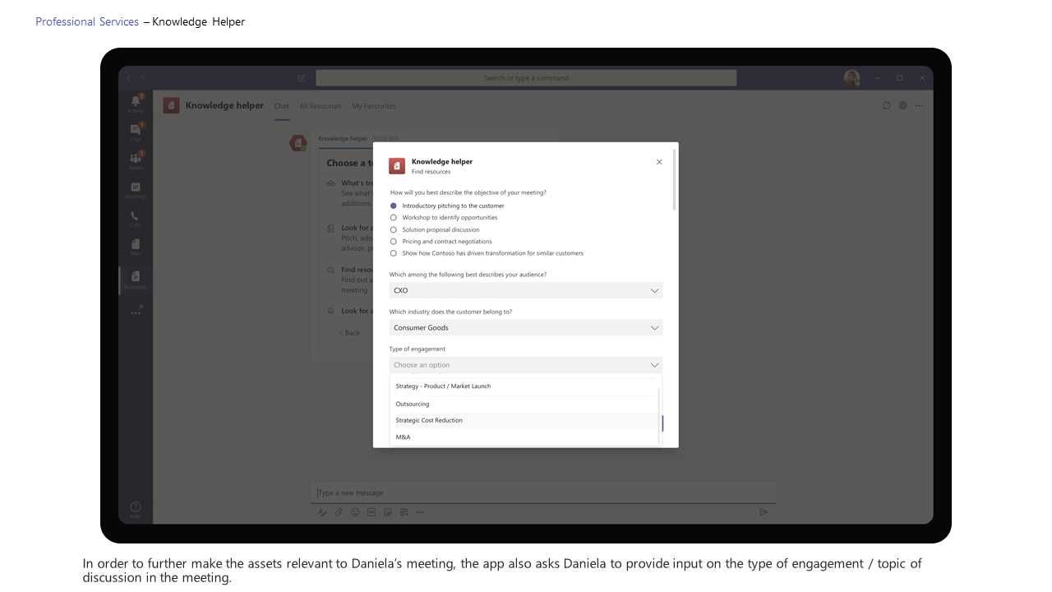Click the search or type a command box
This screenshot has height=592, width=1052.
point(526,78)
